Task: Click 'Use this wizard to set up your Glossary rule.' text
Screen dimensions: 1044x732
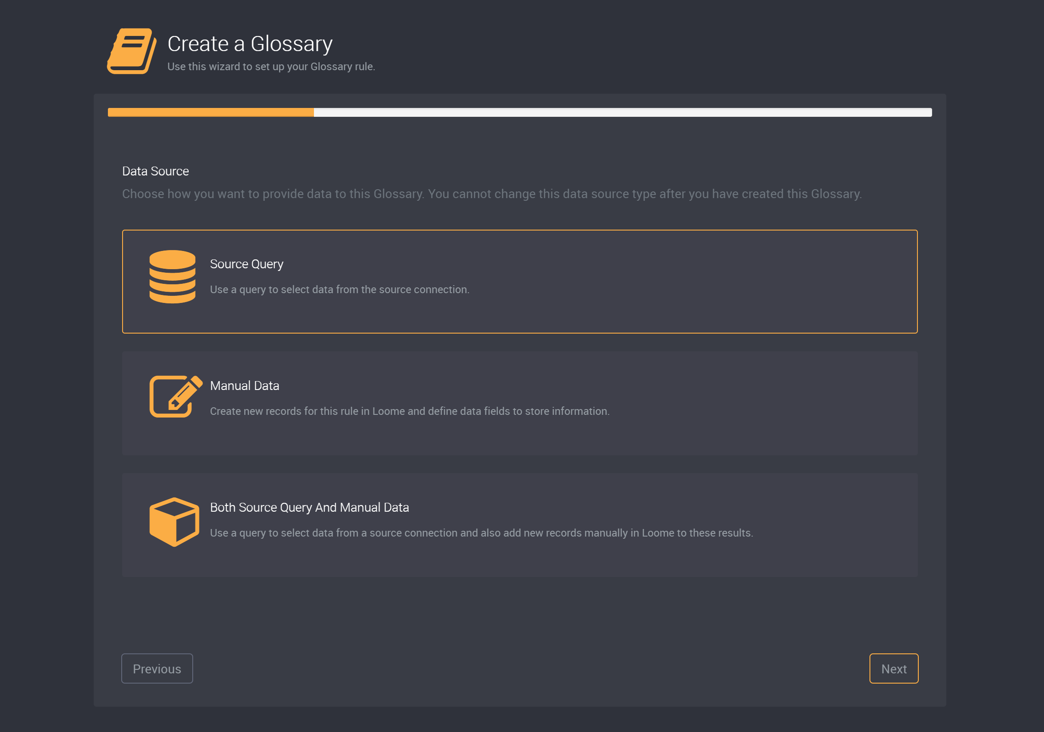Action: tap(271, 67)
